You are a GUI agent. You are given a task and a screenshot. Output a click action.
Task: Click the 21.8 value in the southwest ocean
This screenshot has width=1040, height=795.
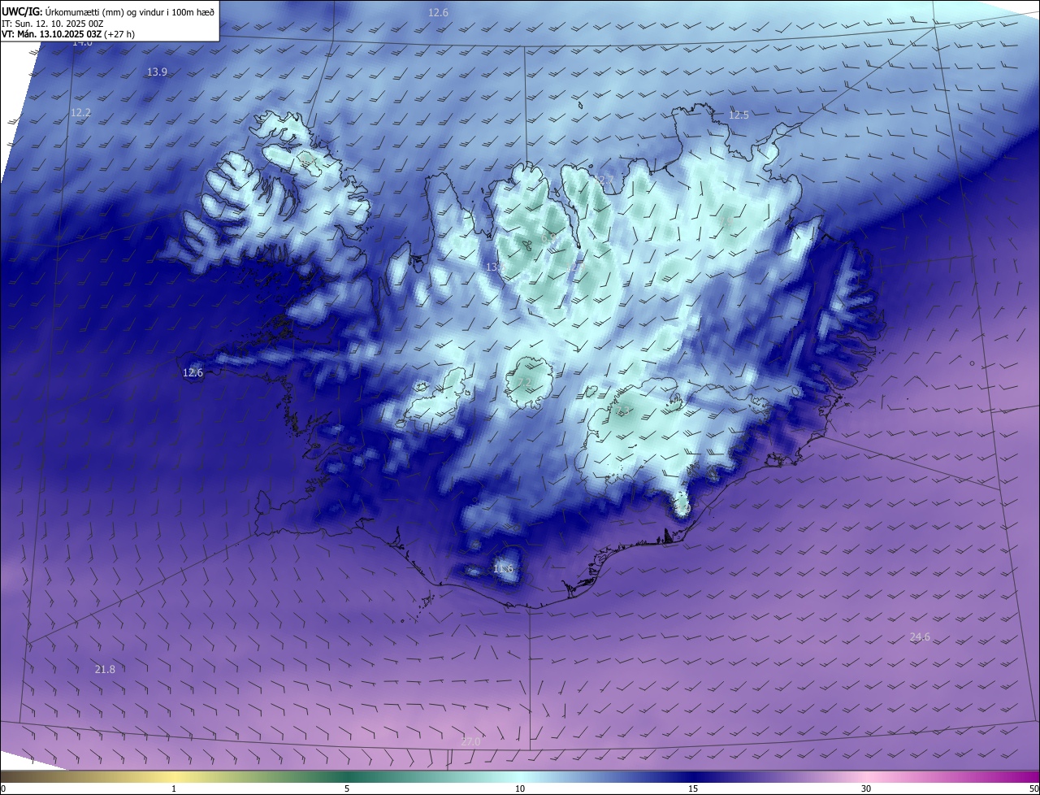coord(105,670)
